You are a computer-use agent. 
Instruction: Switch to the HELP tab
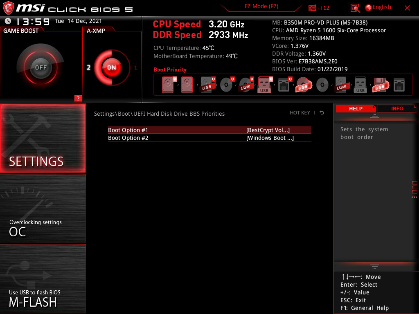pos(356,109)
